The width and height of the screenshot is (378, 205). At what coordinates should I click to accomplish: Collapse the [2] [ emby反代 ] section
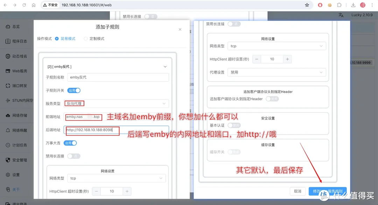pyautogui.click(x=165, y=66)
